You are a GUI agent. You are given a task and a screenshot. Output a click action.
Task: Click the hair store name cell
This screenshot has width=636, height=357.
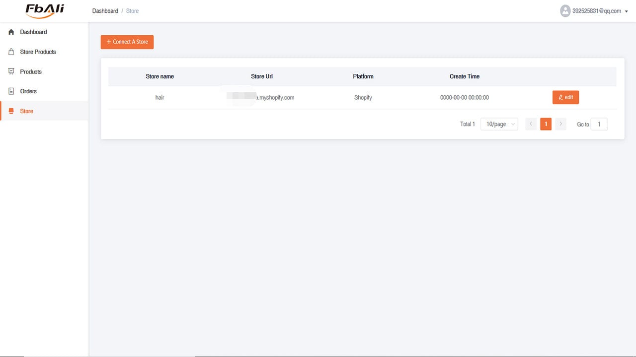pos(160,98)
